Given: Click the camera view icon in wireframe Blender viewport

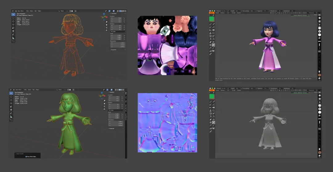Looking at the screenshot, I should [106, 28].
